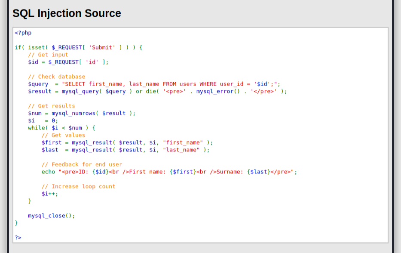Screen dimensions: 401x253
Task: Click the 'mysql_close();' line
Action: [x=52, y=216]
